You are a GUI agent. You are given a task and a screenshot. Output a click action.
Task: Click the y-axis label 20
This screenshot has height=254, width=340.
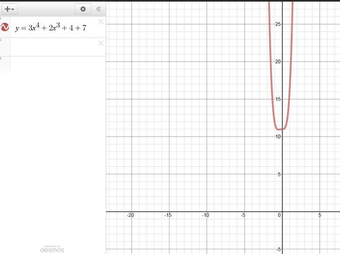click(278, 62)
